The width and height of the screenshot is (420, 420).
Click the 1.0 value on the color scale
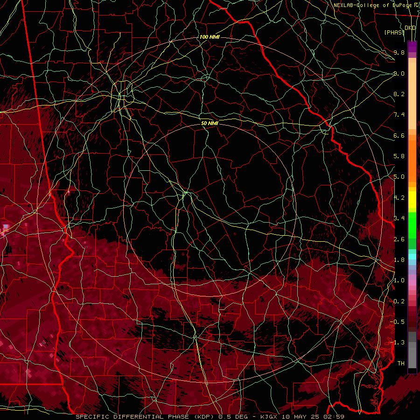[399, 280]
